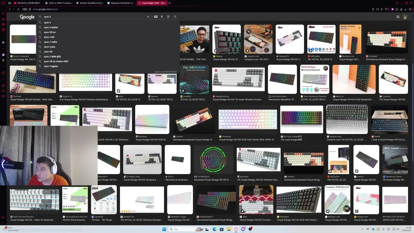This screenshot has width=414, height=233.
Task: Open Google Lens image search icon
Action: [168, 17]
